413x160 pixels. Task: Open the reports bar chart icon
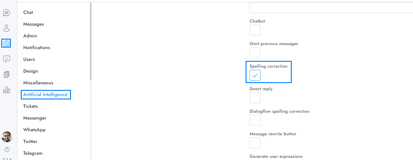7,90
